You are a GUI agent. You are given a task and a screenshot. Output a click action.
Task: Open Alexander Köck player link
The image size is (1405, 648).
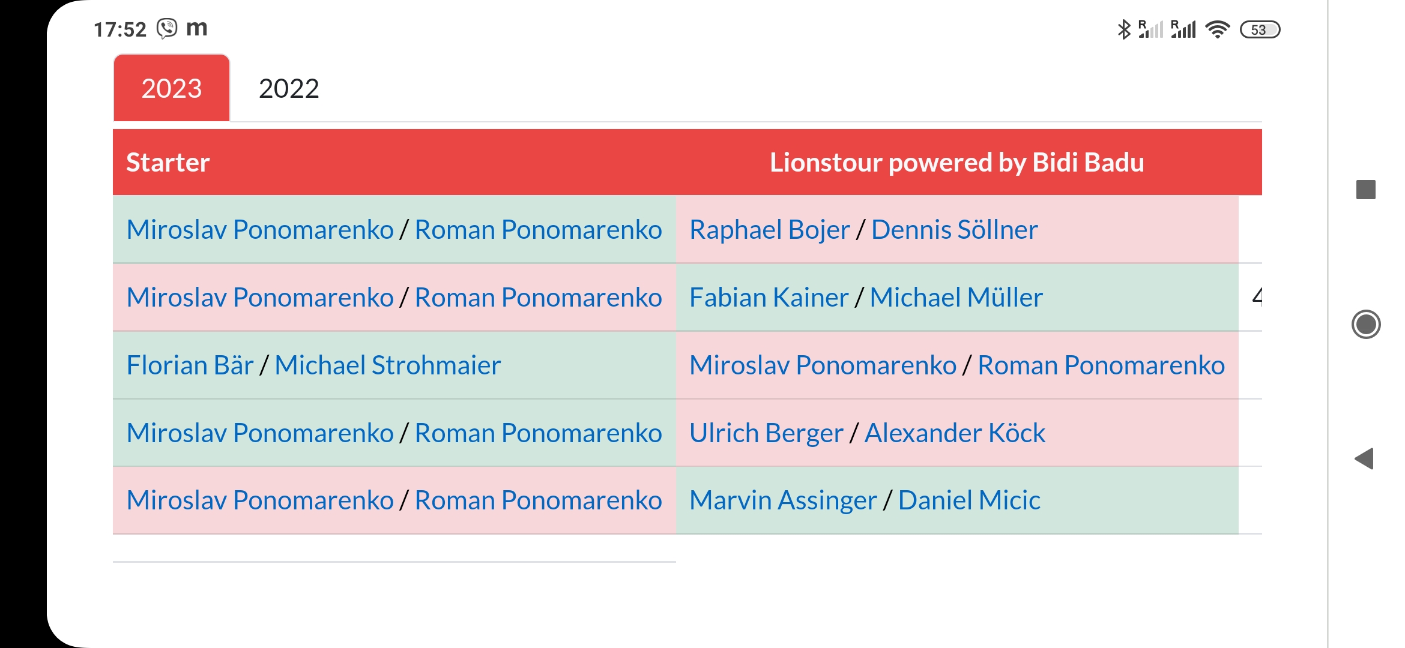[955, 433]
